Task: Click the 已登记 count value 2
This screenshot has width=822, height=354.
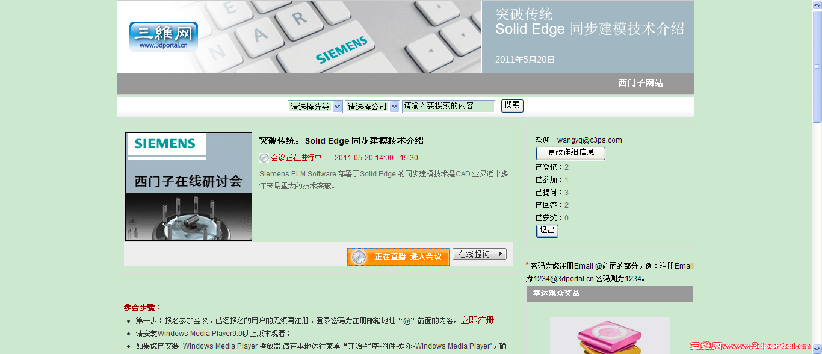Action: tap(566, 167)
